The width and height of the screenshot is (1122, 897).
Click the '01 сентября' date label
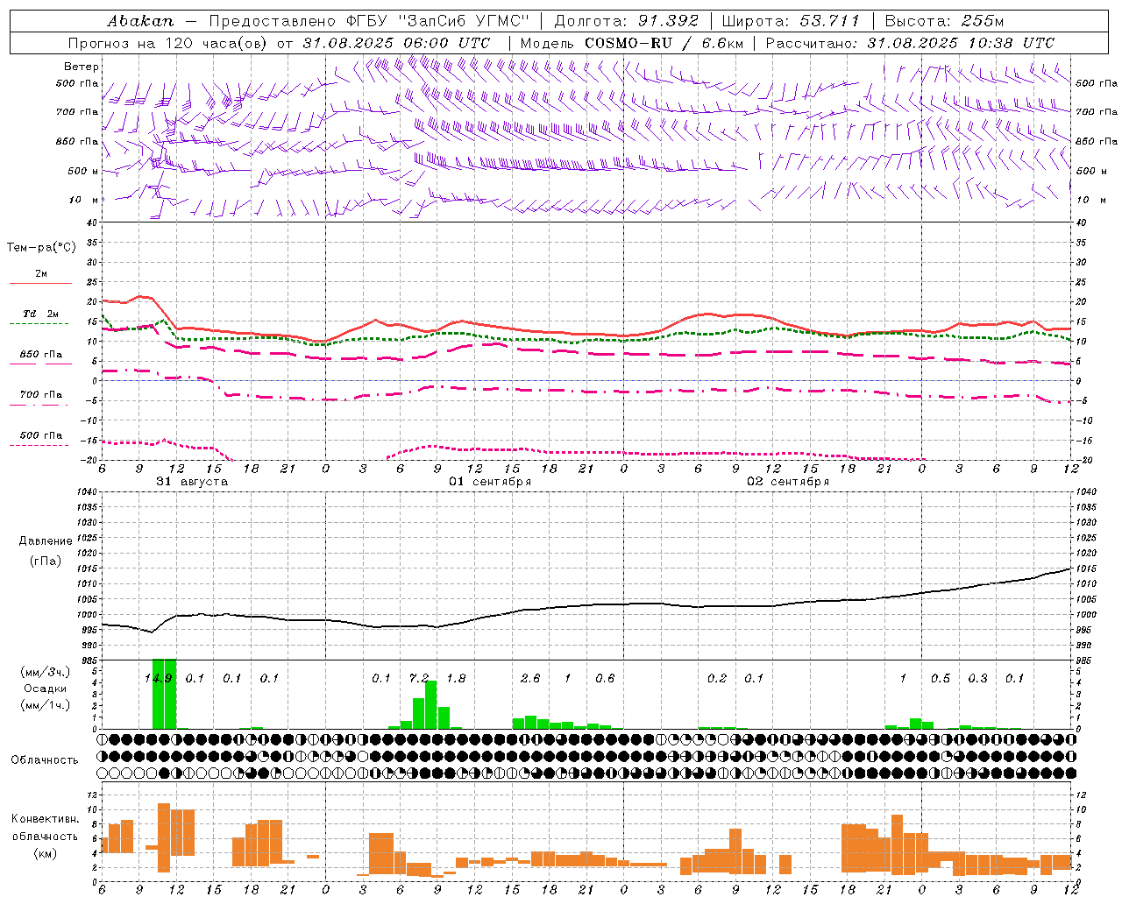(x=490, y=482)
